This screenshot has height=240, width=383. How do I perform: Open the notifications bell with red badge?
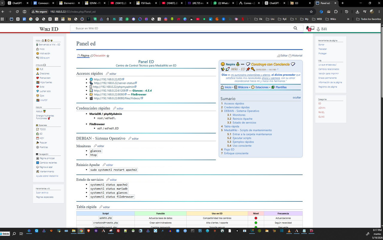pos(308,28)
